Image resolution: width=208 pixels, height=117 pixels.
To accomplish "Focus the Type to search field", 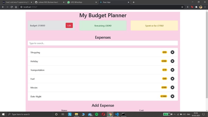I will tap(103, 43).
